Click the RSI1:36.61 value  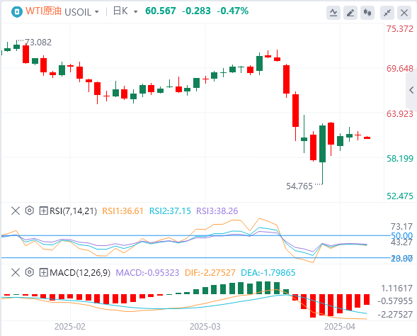123,211
